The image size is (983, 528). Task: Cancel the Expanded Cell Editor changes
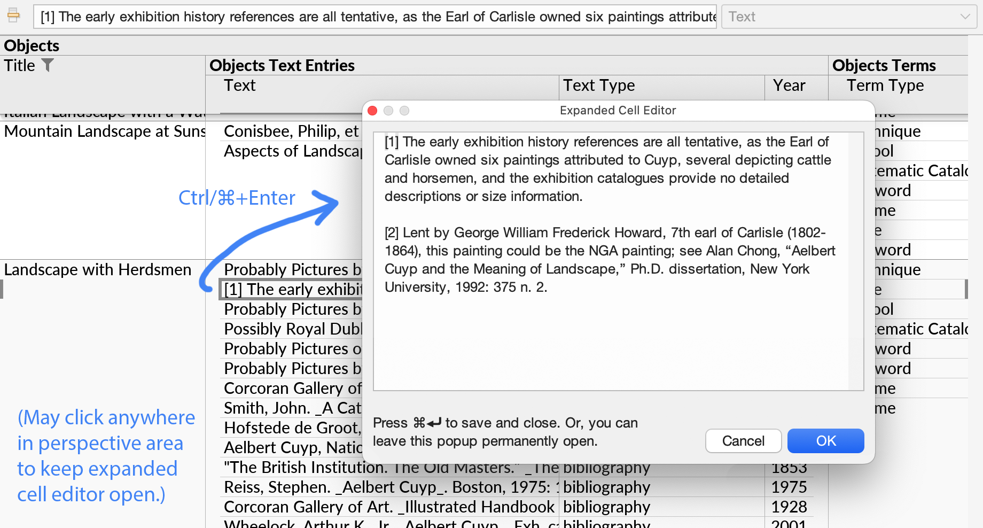(743, 441)
